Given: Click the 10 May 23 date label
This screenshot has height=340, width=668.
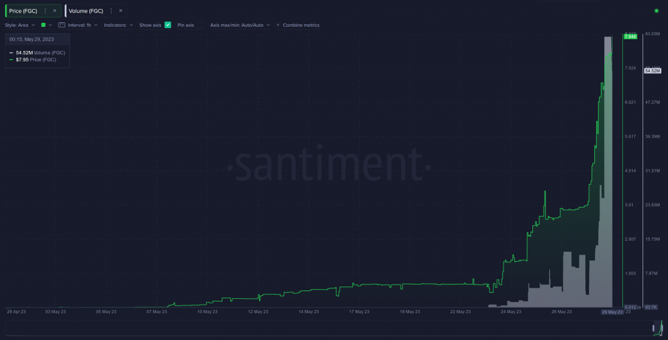Looking at the screenshot, I should coord(207,312).
